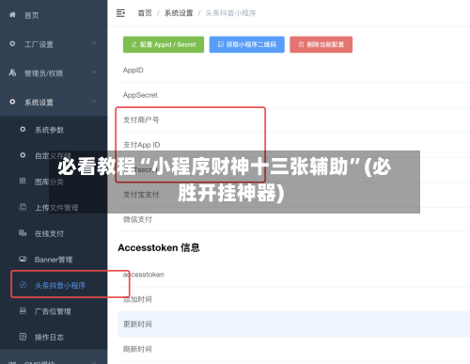Open the Banner管理 menu item
This screenshot has width=470, height=364.
pos(54,260)
